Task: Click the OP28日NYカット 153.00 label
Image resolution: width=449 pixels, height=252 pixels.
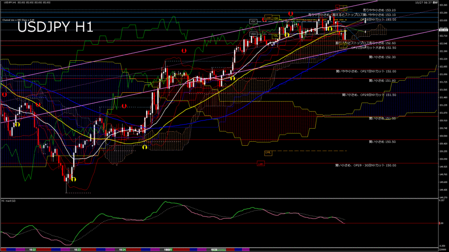Action: pyautogui.click(x=378, y=19)
